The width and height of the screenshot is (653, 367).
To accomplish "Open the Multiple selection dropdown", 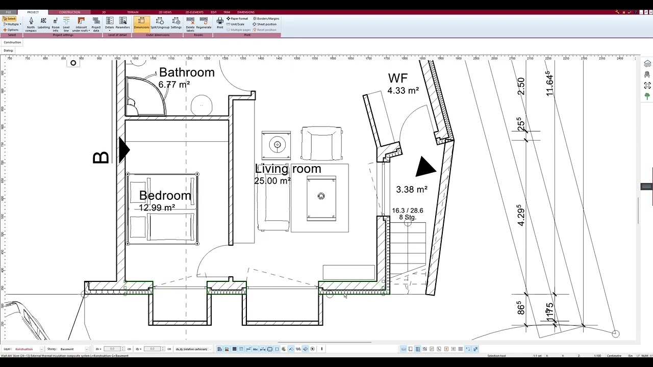I will (12, 24).
